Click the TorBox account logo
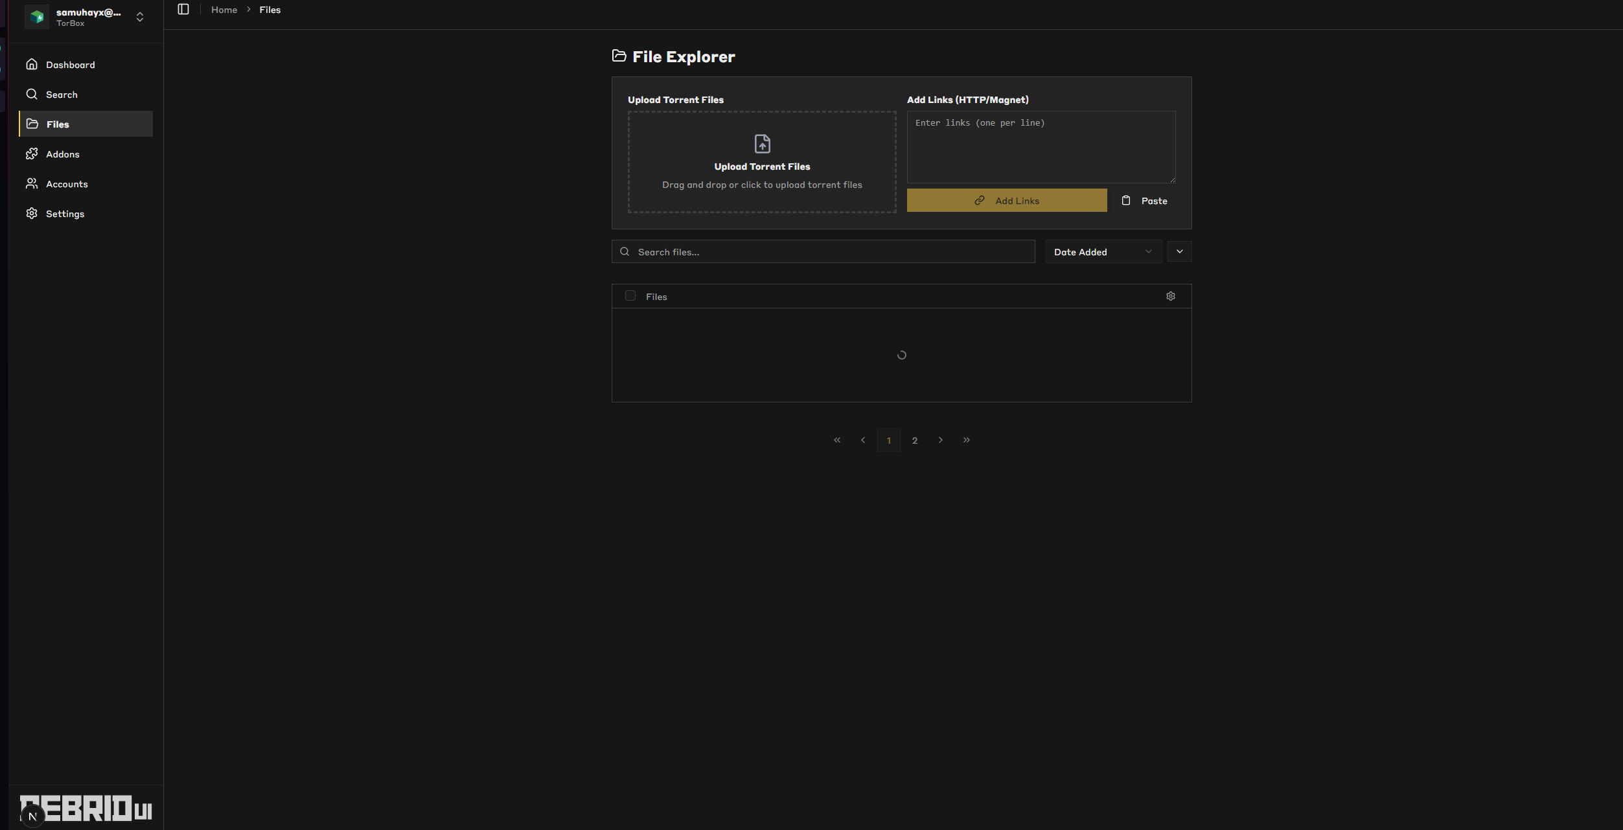 click(37, 17)
